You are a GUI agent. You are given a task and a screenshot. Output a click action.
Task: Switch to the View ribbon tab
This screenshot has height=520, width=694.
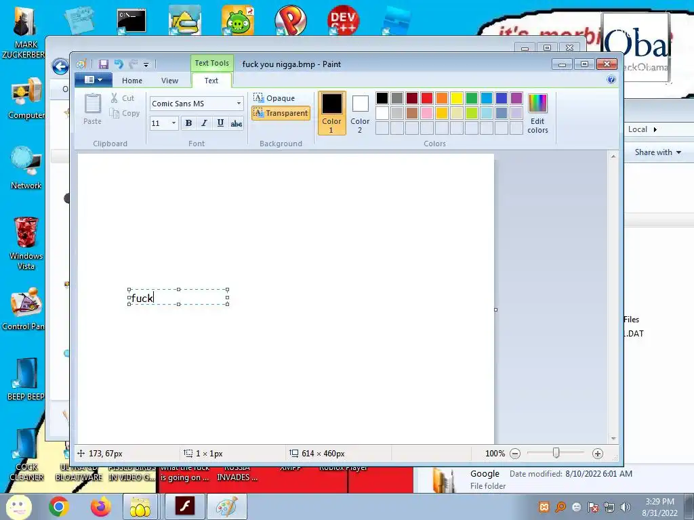[x=169, y=81]
